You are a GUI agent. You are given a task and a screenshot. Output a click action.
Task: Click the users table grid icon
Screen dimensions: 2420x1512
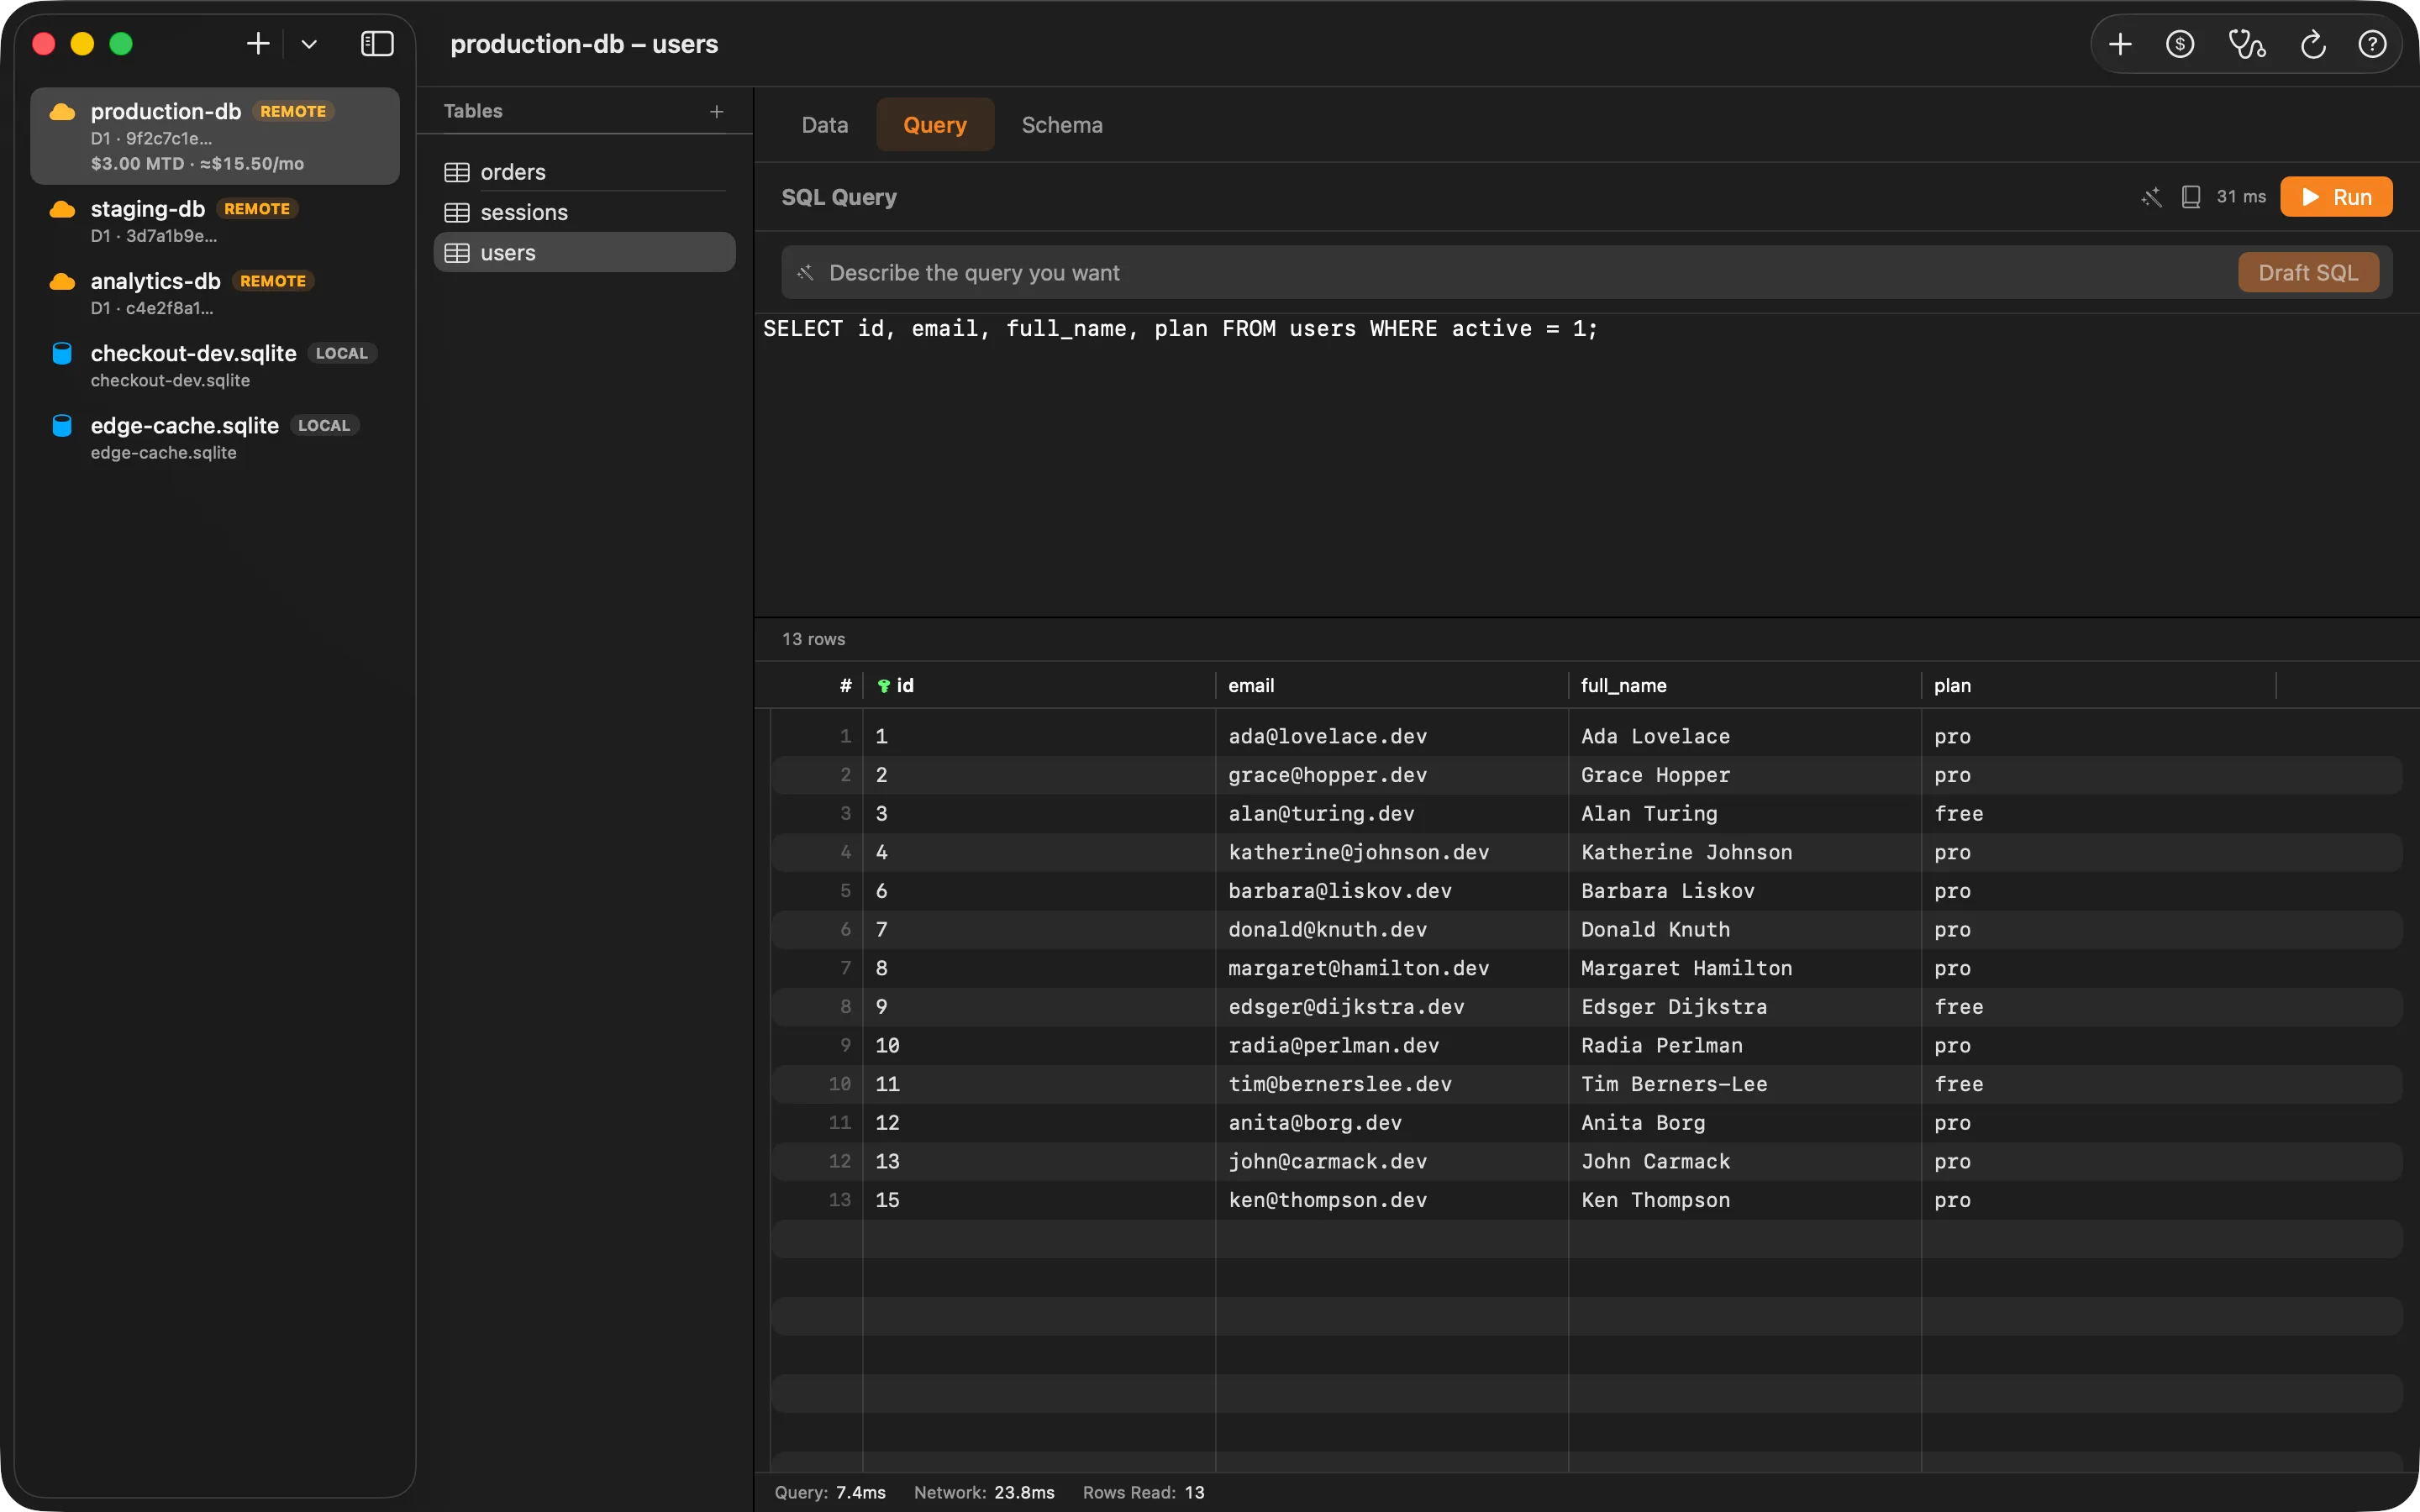[457, 253]
